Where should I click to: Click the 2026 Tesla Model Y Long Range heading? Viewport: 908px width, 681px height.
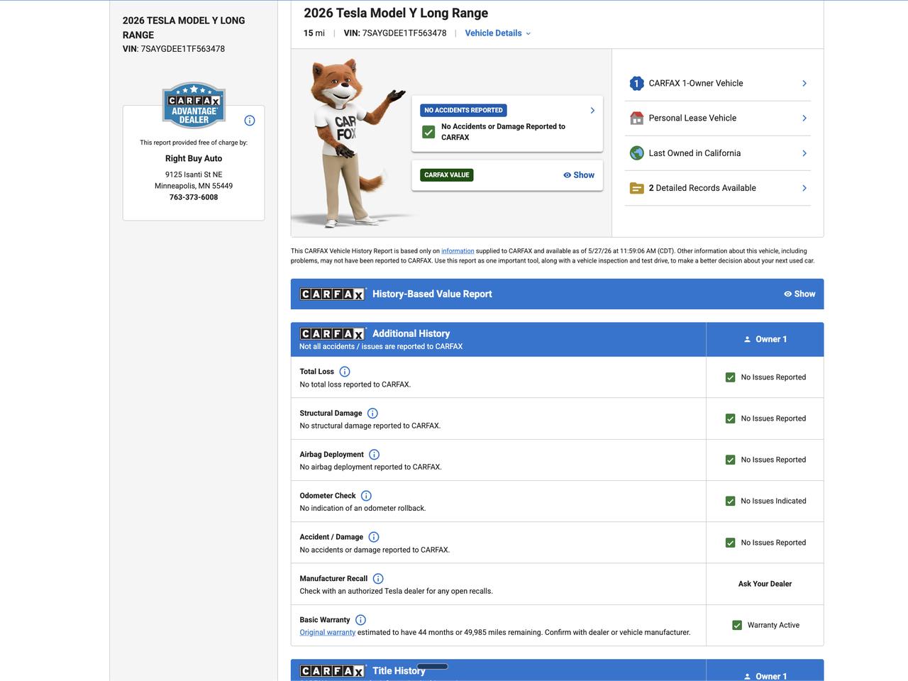(396, 13)
